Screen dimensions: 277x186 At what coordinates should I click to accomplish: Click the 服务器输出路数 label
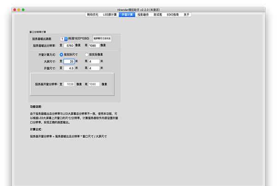[x=42, y=39]
